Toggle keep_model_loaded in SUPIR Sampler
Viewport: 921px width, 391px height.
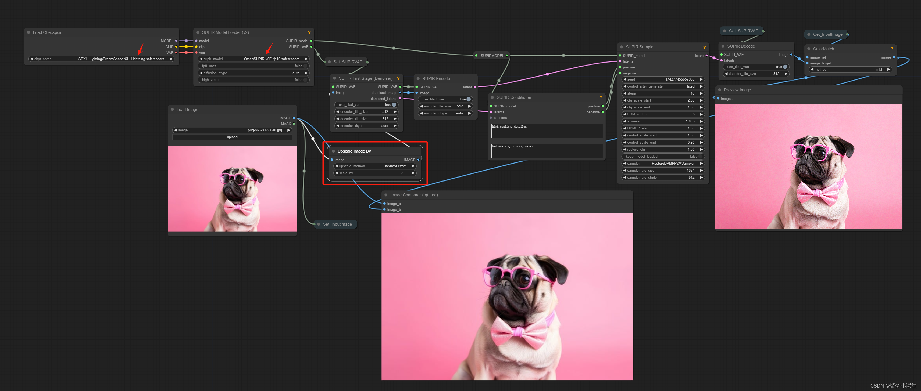pyautogui.click(x=700, y=156)
